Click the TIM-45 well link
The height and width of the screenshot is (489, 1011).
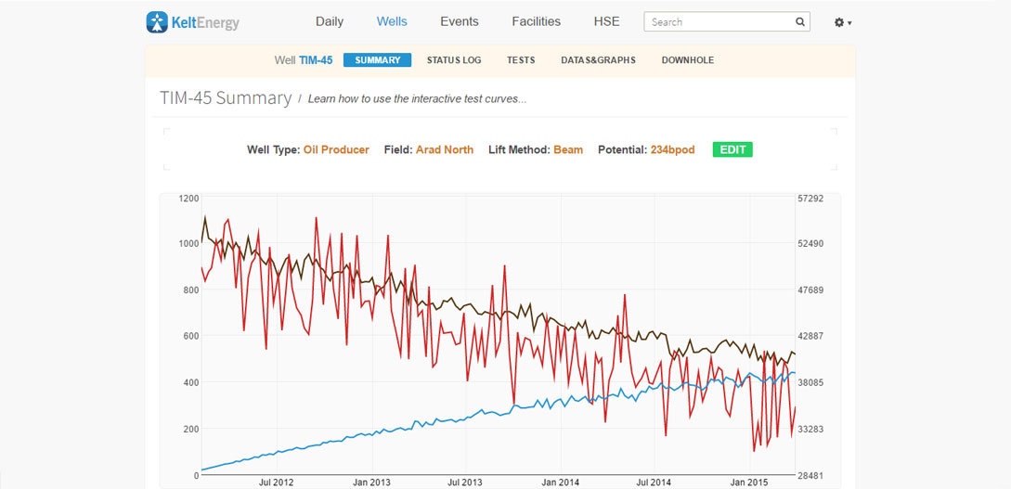(316, 60)
